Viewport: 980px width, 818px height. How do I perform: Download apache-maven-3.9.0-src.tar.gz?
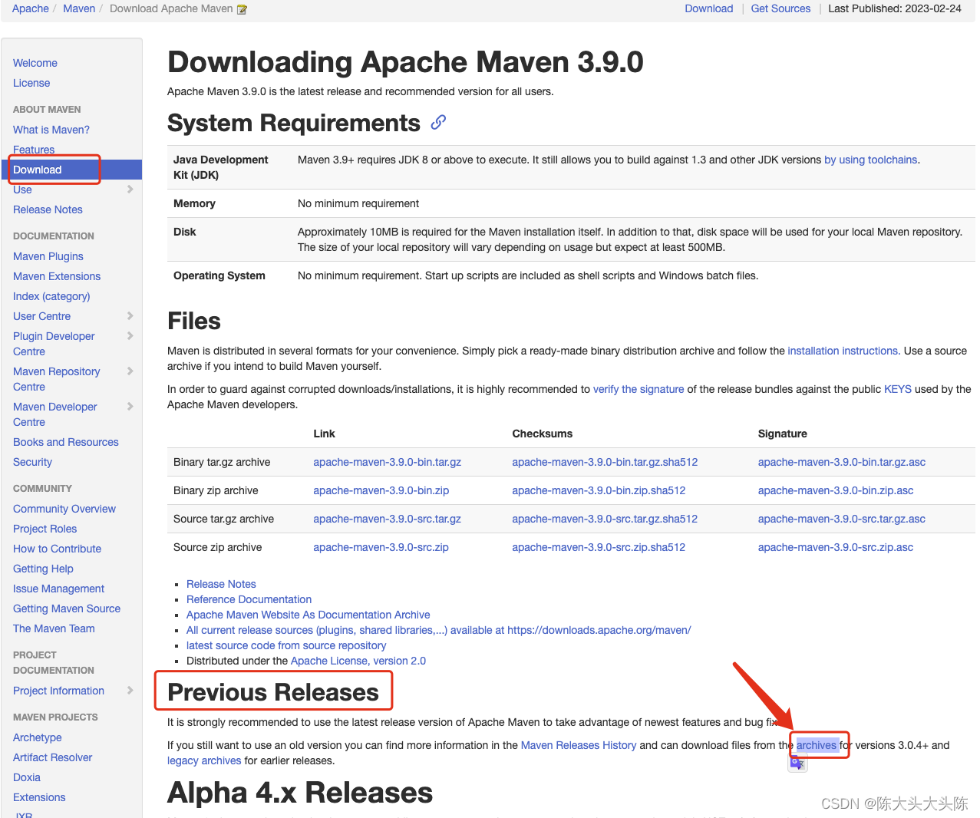coord(388,519)
